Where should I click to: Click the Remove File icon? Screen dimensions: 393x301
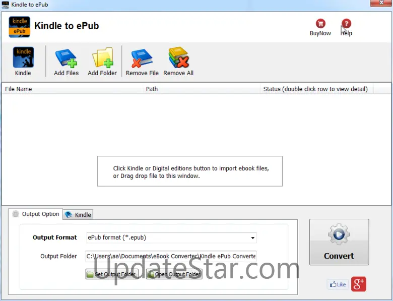coord(142,58)
